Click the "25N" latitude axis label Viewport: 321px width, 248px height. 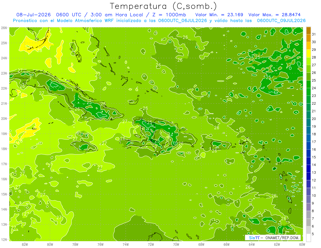pyautogui.click(x=4, y=43)
